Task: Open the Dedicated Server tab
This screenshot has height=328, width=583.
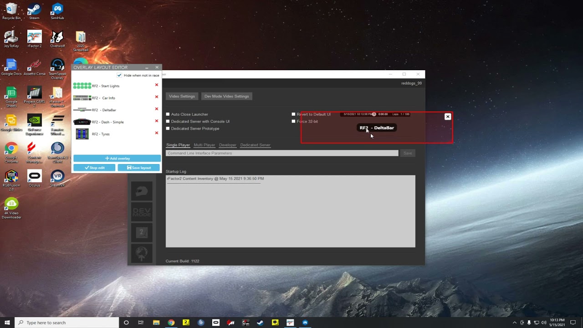Action: point(255,145)
